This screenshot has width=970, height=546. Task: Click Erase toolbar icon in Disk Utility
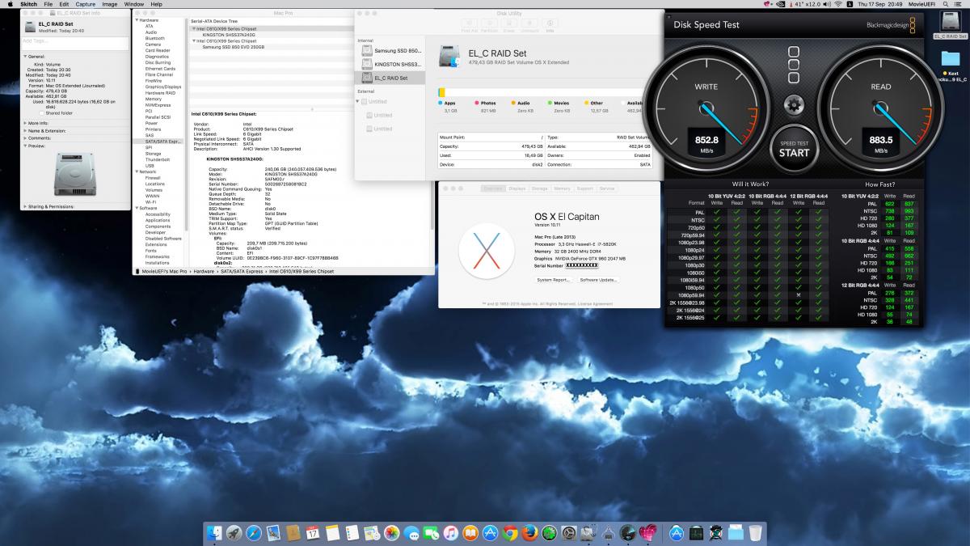click(509, 26)
